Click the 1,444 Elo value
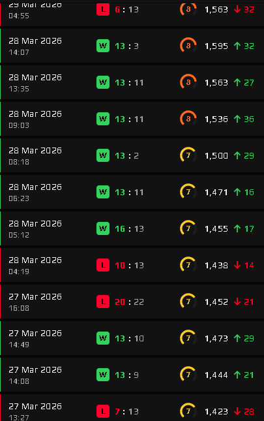Viewport: 264px width, 421px height. click(216, 375)
